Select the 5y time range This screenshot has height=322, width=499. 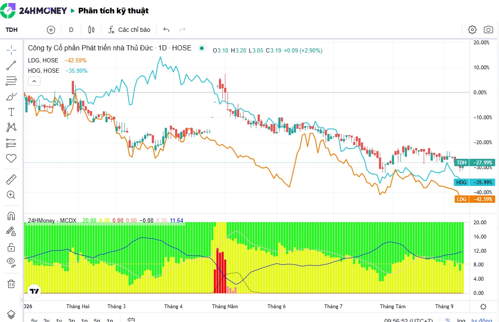click(34, 320)
